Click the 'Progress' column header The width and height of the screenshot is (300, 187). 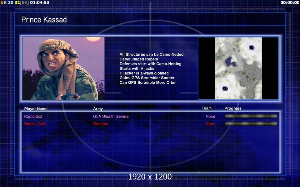(233, 108)
